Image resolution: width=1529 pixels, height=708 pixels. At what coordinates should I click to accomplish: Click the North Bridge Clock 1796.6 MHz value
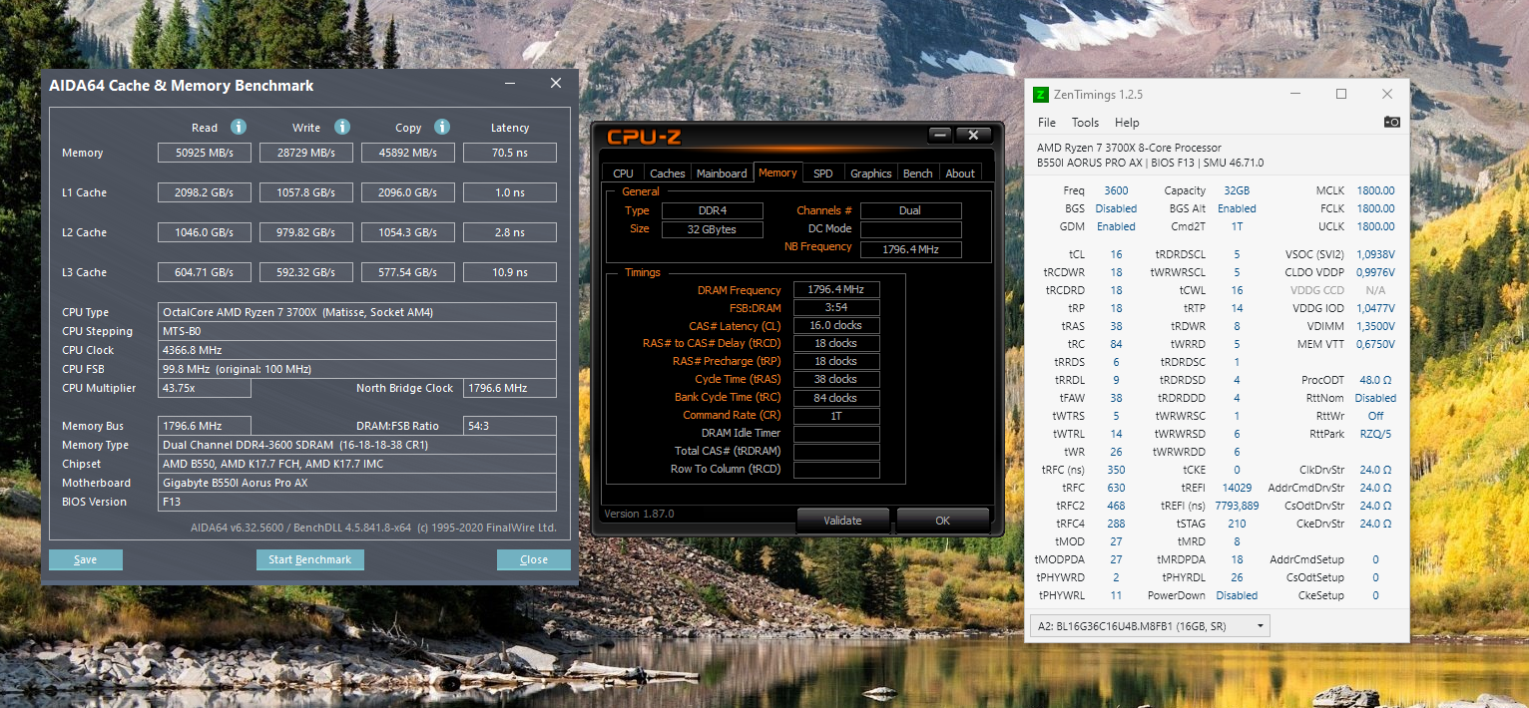pos(510,388)
